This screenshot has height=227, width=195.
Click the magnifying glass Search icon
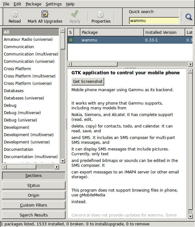click(189, 17)
